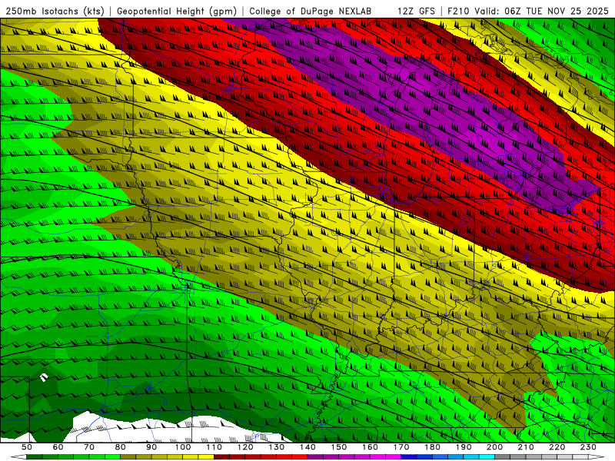
Task: Click the 'F210 Valid: 06Z TUE NOV 25 2025' text
Action: click(x=528, y=11)
